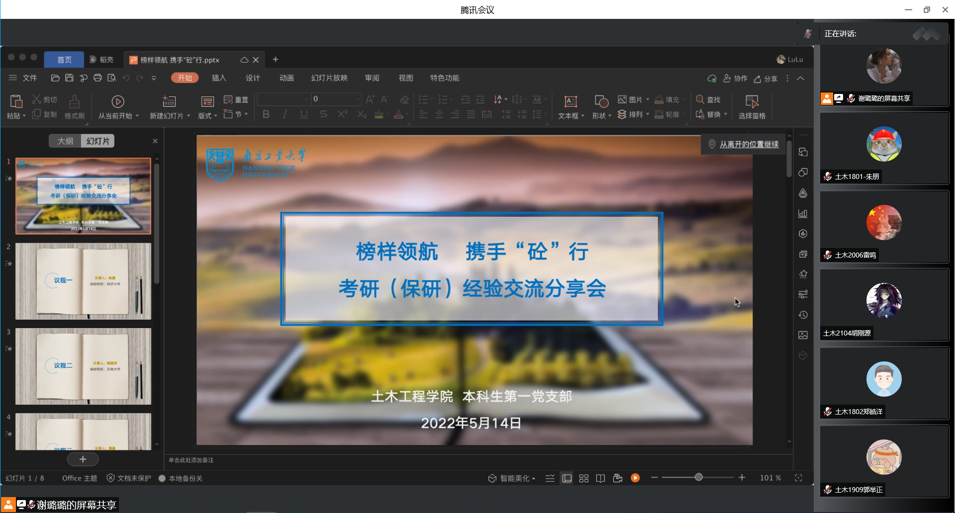Click the continue from last position link
The height and width of the screenshot is (513, 955).
(x=749, y=144)
